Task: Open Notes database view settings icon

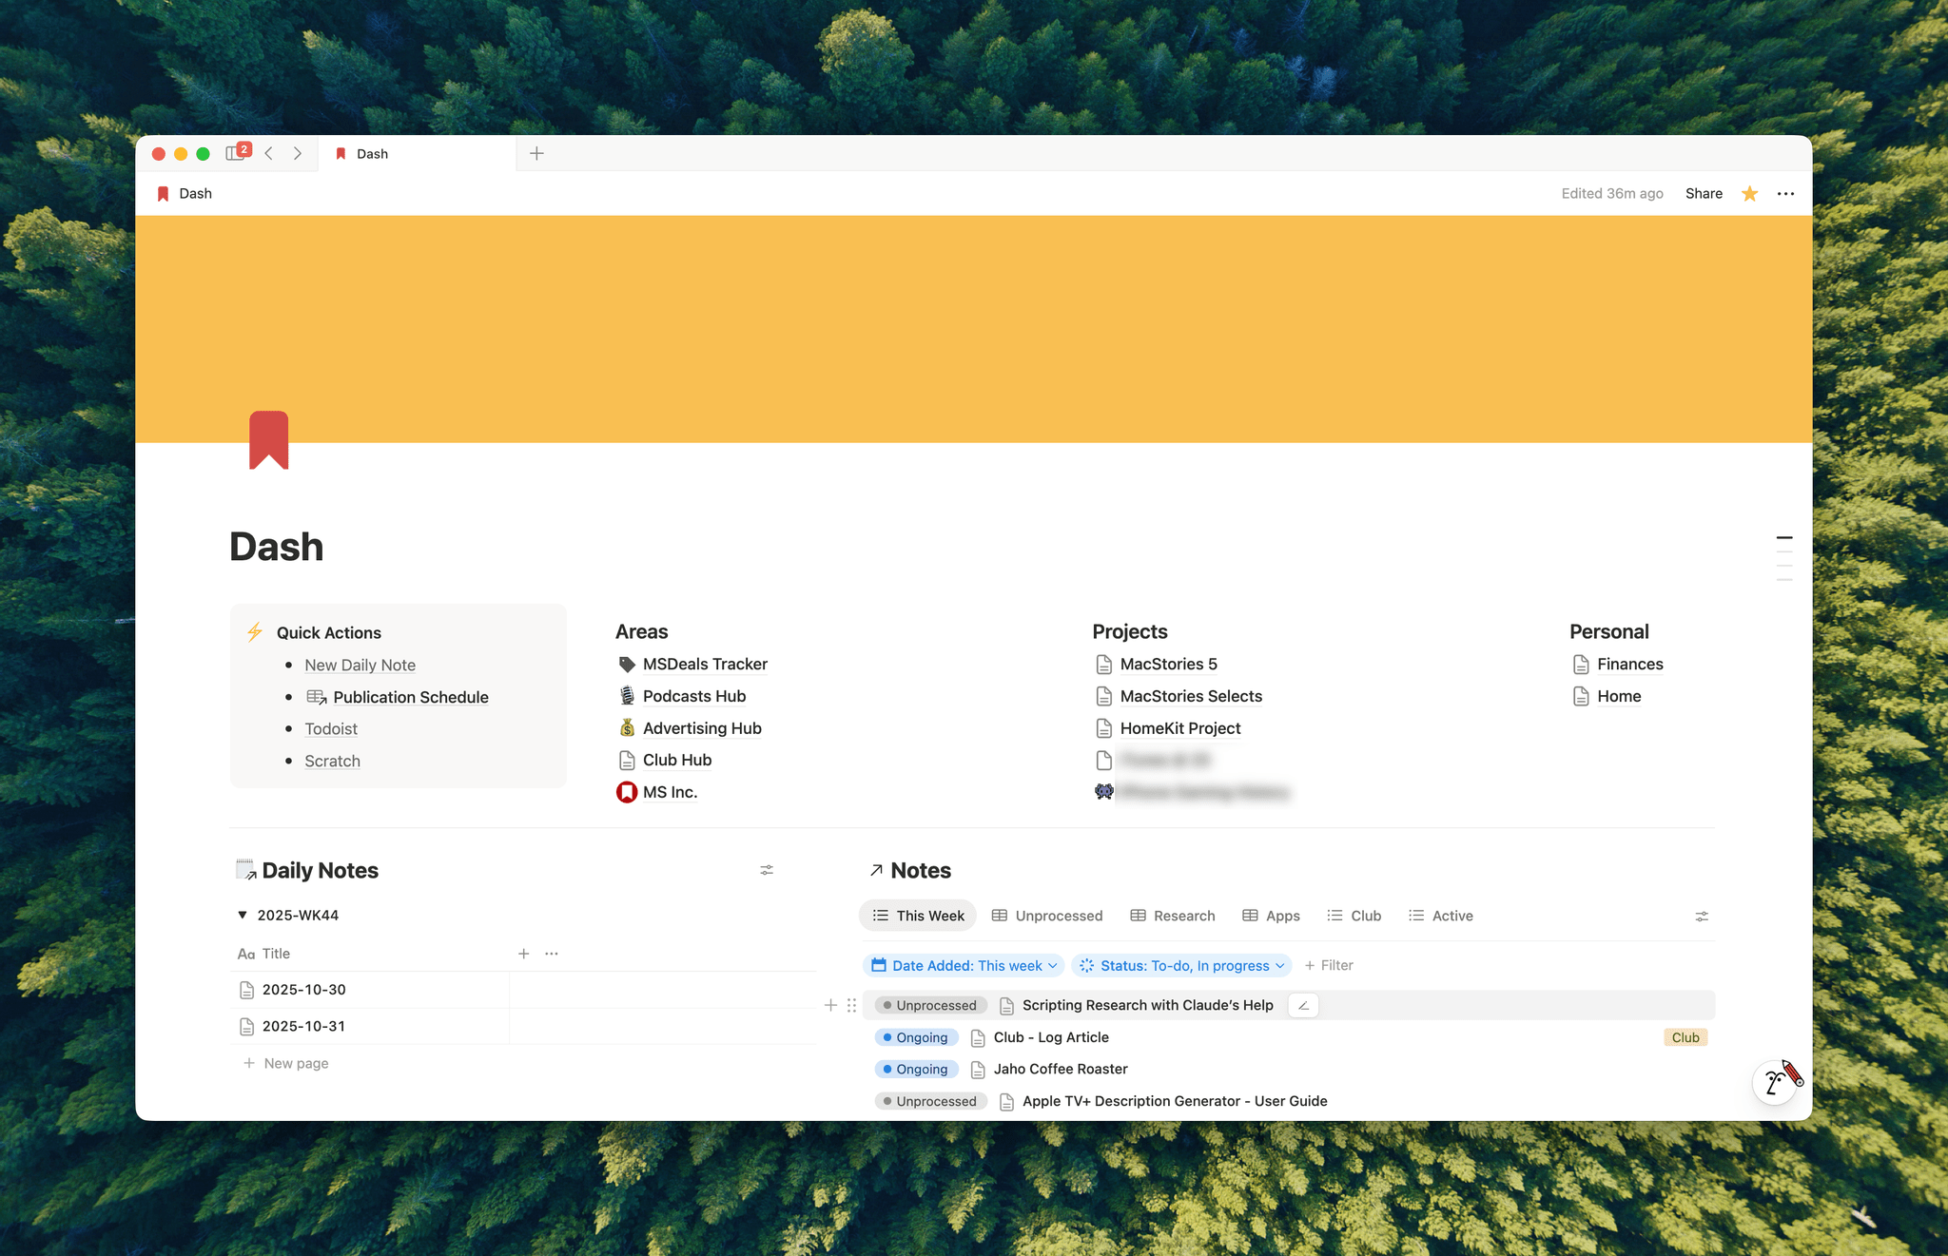Action: click(x=1702, y=917)
